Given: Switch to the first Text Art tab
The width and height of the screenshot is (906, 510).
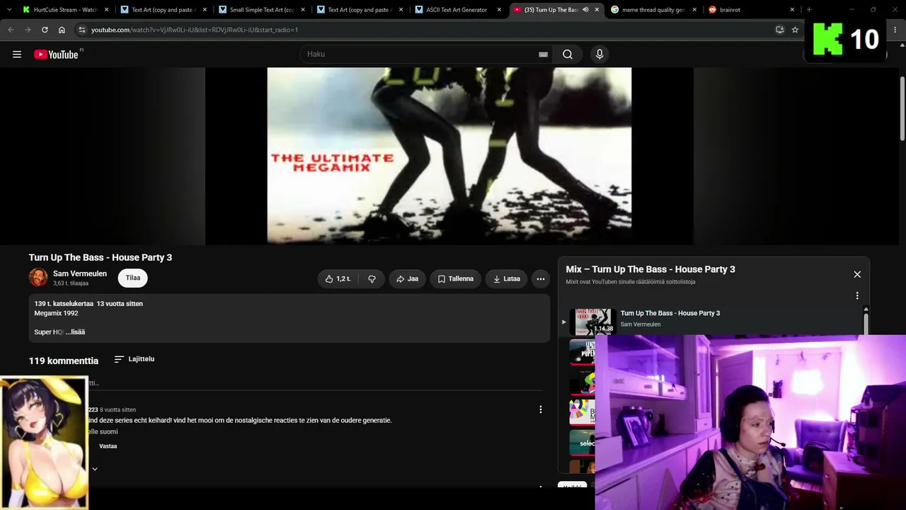Looking at the screenshot, I should [164, 10].
